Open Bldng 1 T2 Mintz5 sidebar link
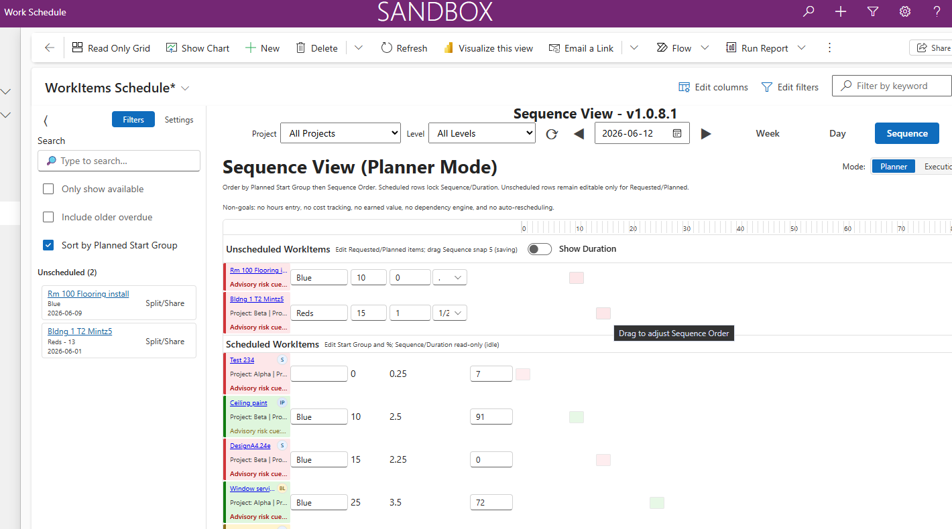The width and height of the screenshot is (952, 529). coord(80,331)
